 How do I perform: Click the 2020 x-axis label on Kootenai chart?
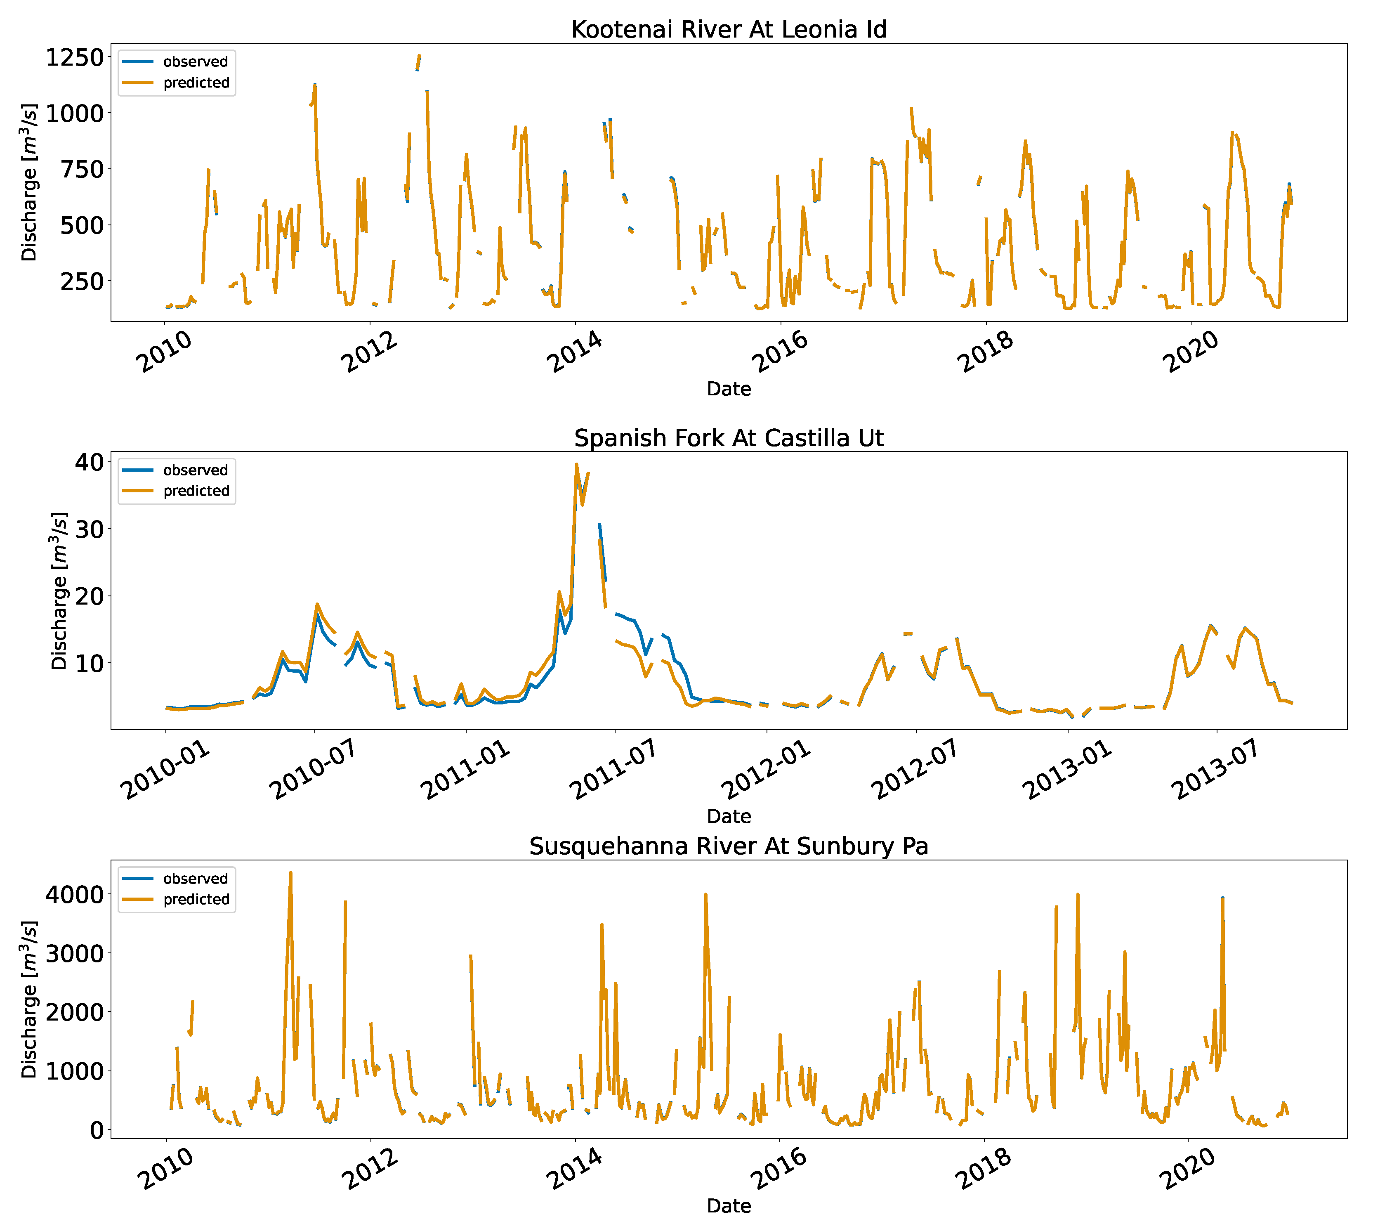[1190, 352]
